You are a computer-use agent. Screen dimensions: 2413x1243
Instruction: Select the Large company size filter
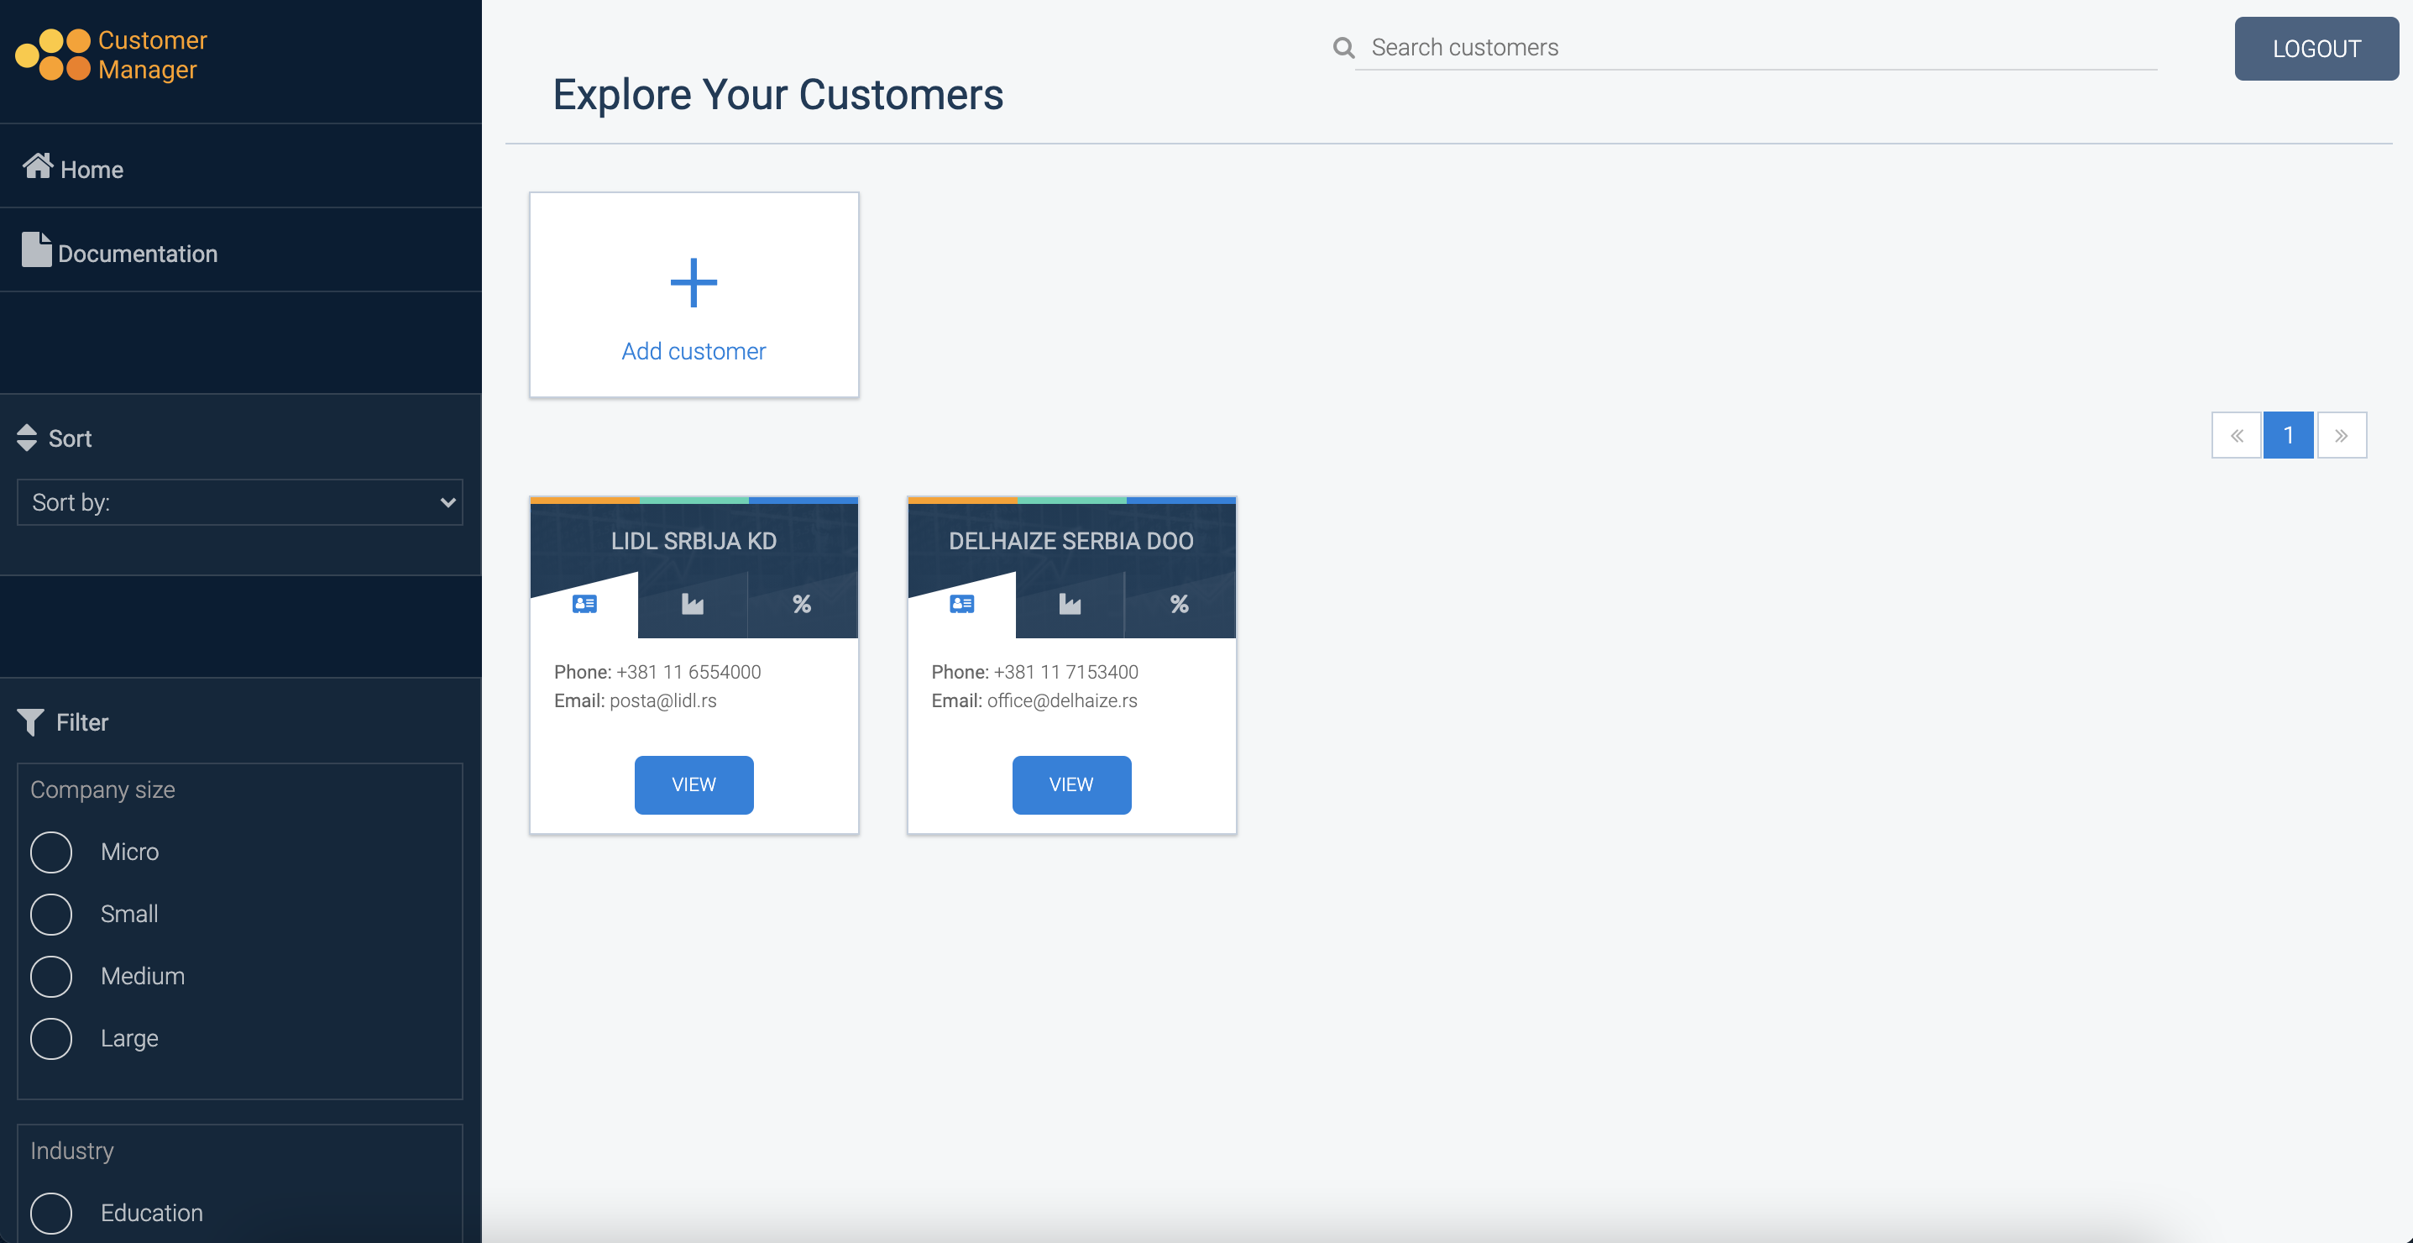[x=51, y=1038]
